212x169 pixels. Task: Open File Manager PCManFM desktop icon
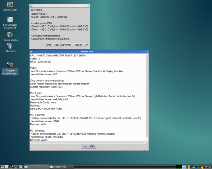tap(10, 20)
